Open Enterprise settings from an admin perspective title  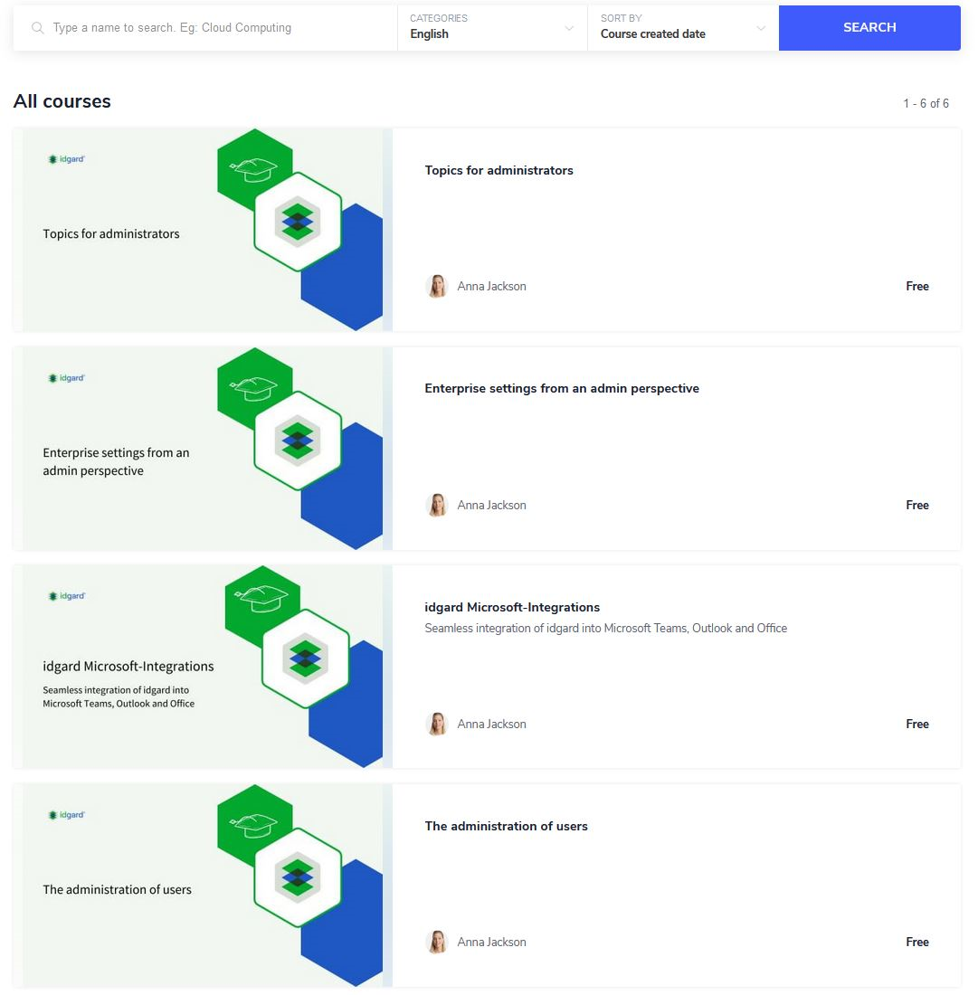562,388
